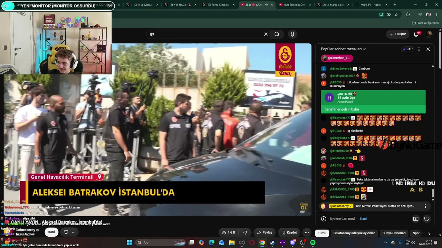The image size is (442, 248).
Task: Dislike the video
Action: pyautogui.click(x=245, y=232)
